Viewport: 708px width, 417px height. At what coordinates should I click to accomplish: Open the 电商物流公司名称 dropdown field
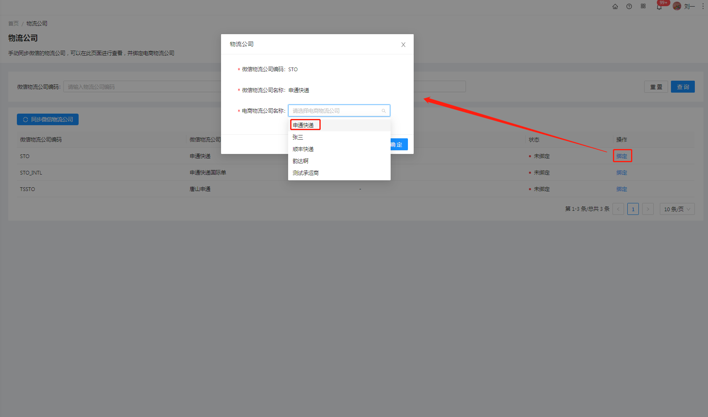[339, 111]
